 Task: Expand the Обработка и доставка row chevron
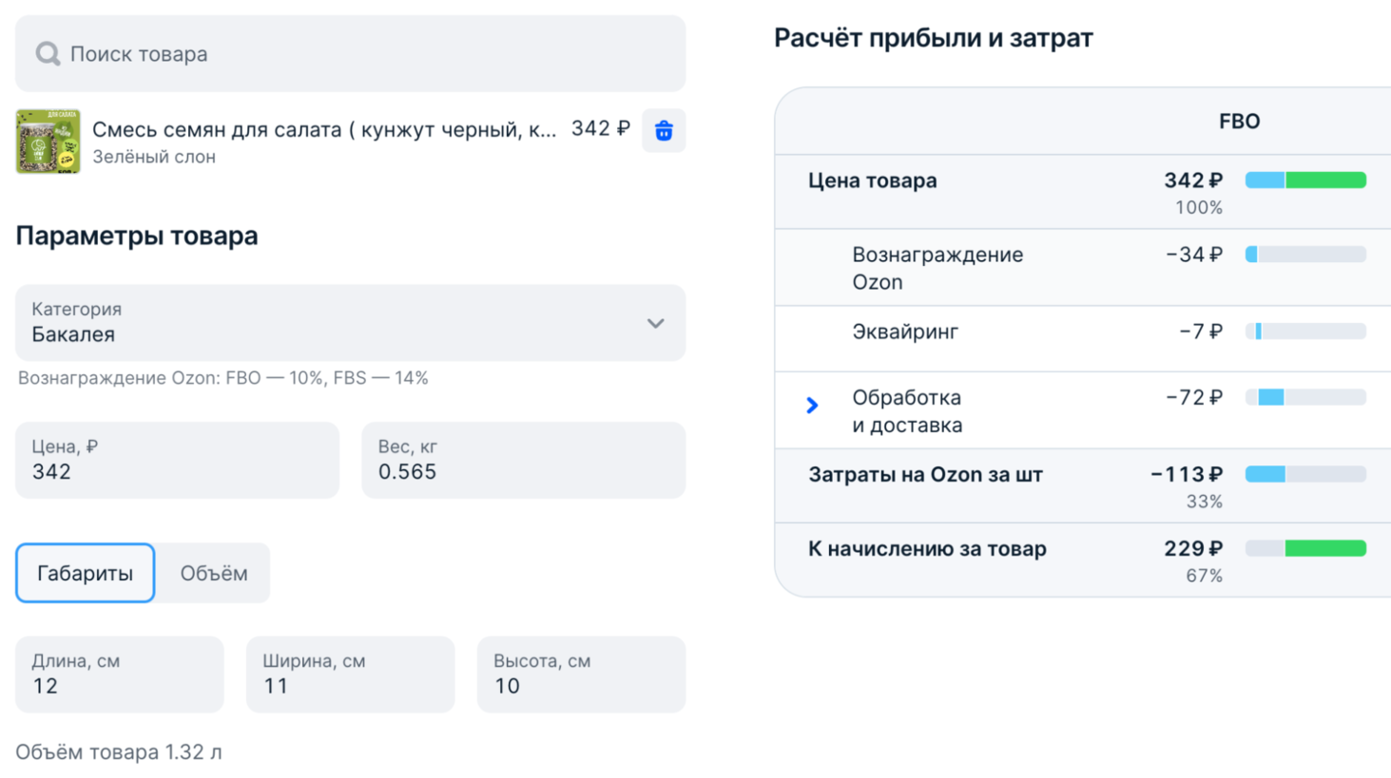pyautogui.click(x=812, y=406)
